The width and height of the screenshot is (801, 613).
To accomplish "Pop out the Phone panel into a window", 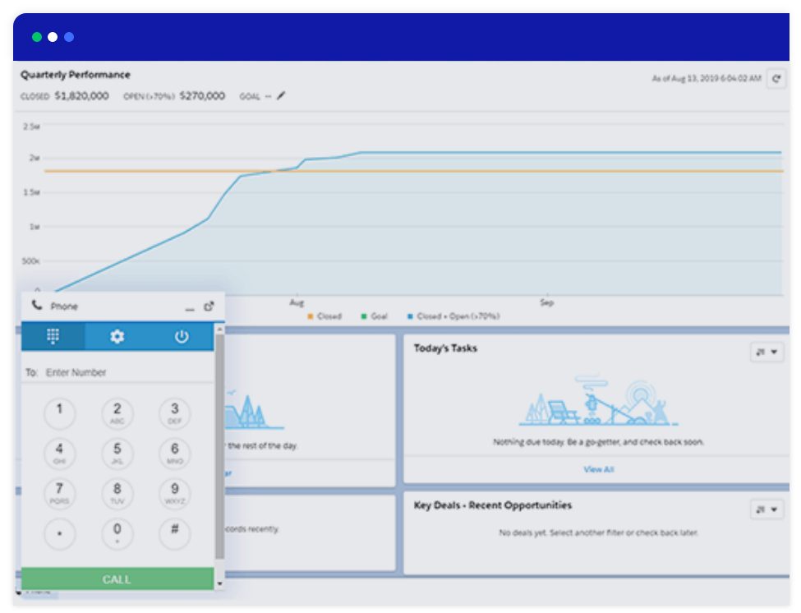I will [x=209, y=306].
